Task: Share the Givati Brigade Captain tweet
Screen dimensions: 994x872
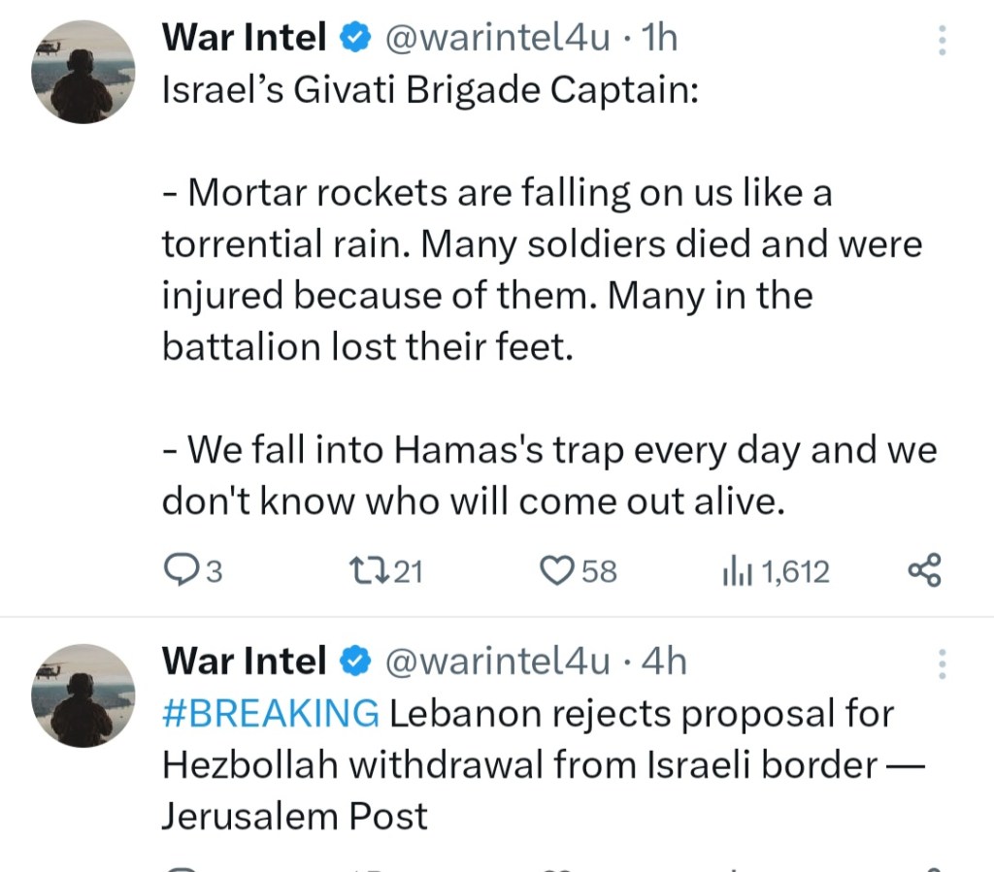Action: [x=923, y=570]
